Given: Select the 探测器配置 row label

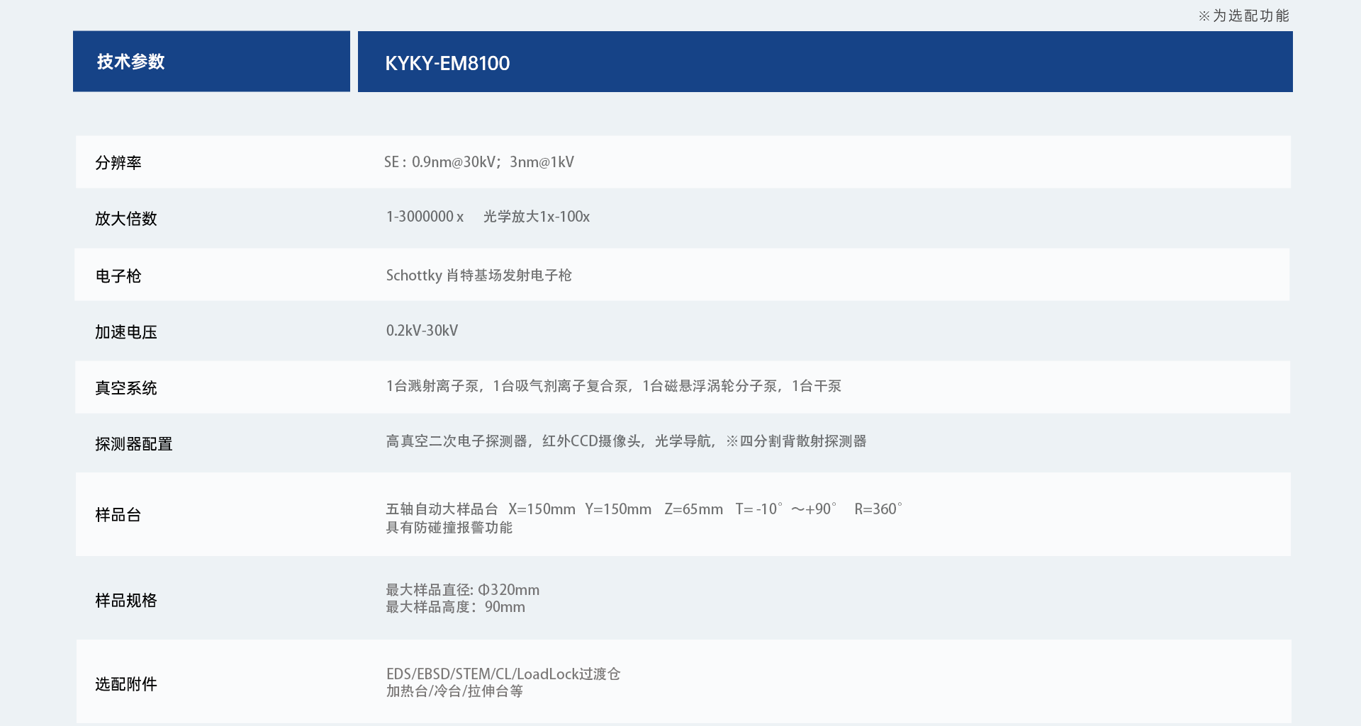Looking at the screenshot, I should point(134,444).
